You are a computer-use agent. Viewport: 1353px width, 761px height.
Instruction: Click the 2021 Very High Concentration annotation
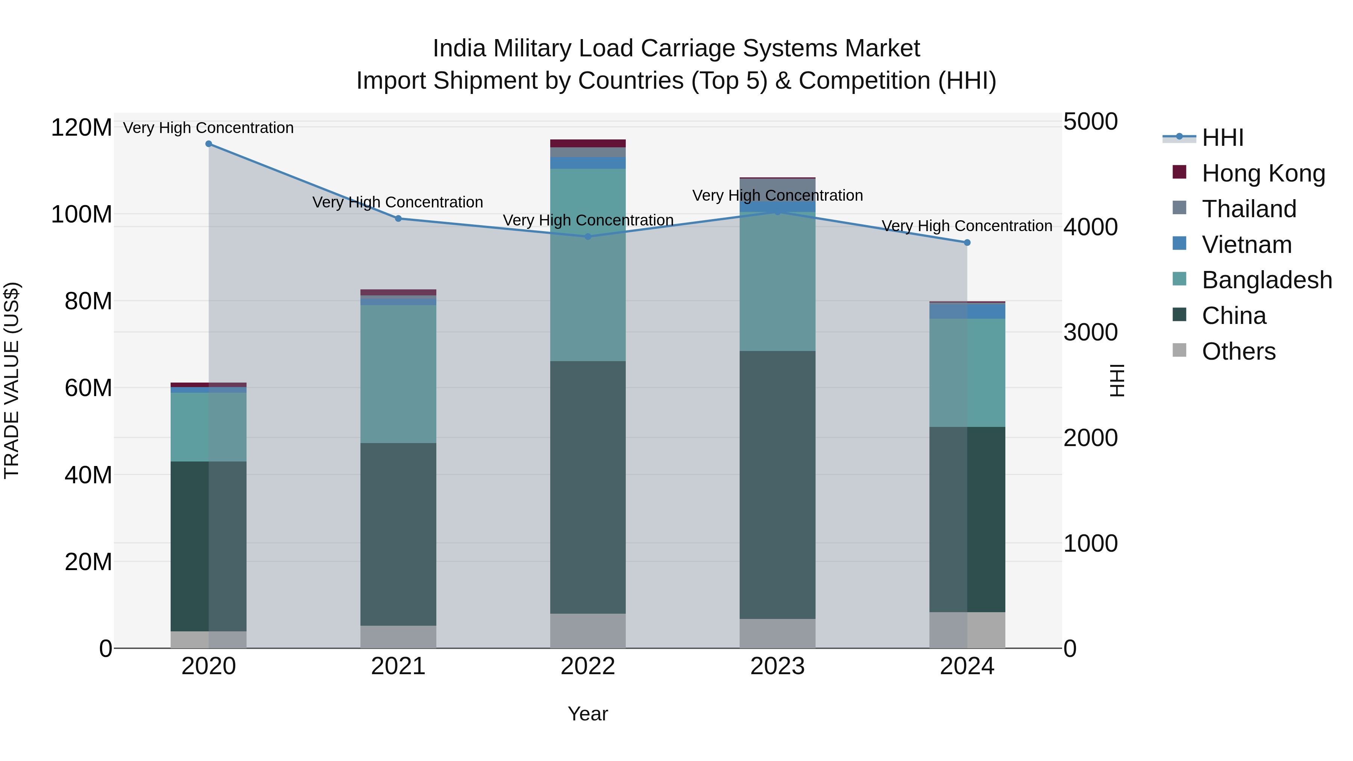[x=398, y=202]
